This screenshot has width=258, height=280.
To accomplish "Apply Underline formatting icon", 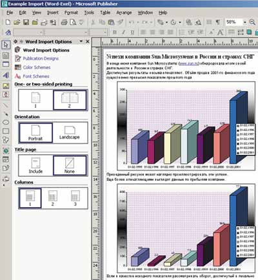I will (x=132, y=32).
